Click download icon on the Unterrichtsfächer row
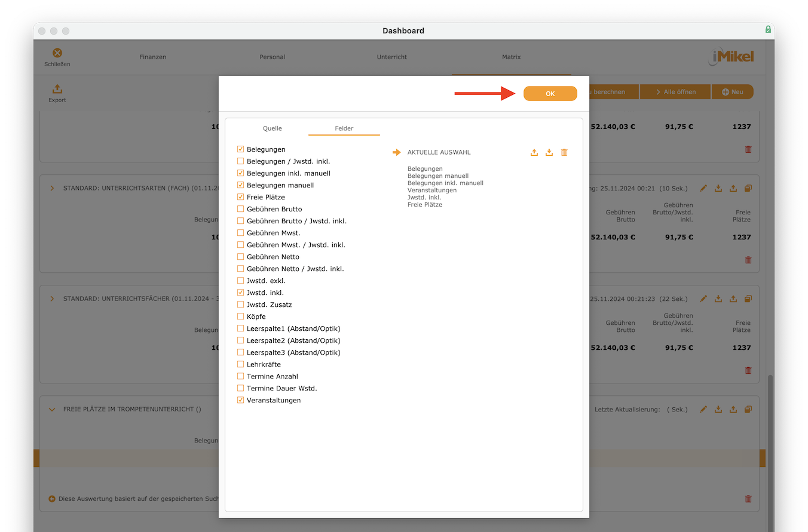 [718, 299]
